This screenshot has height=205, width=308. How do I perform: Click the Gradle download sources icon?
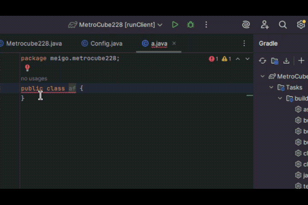pyautogui.click(x=287, y=61)
